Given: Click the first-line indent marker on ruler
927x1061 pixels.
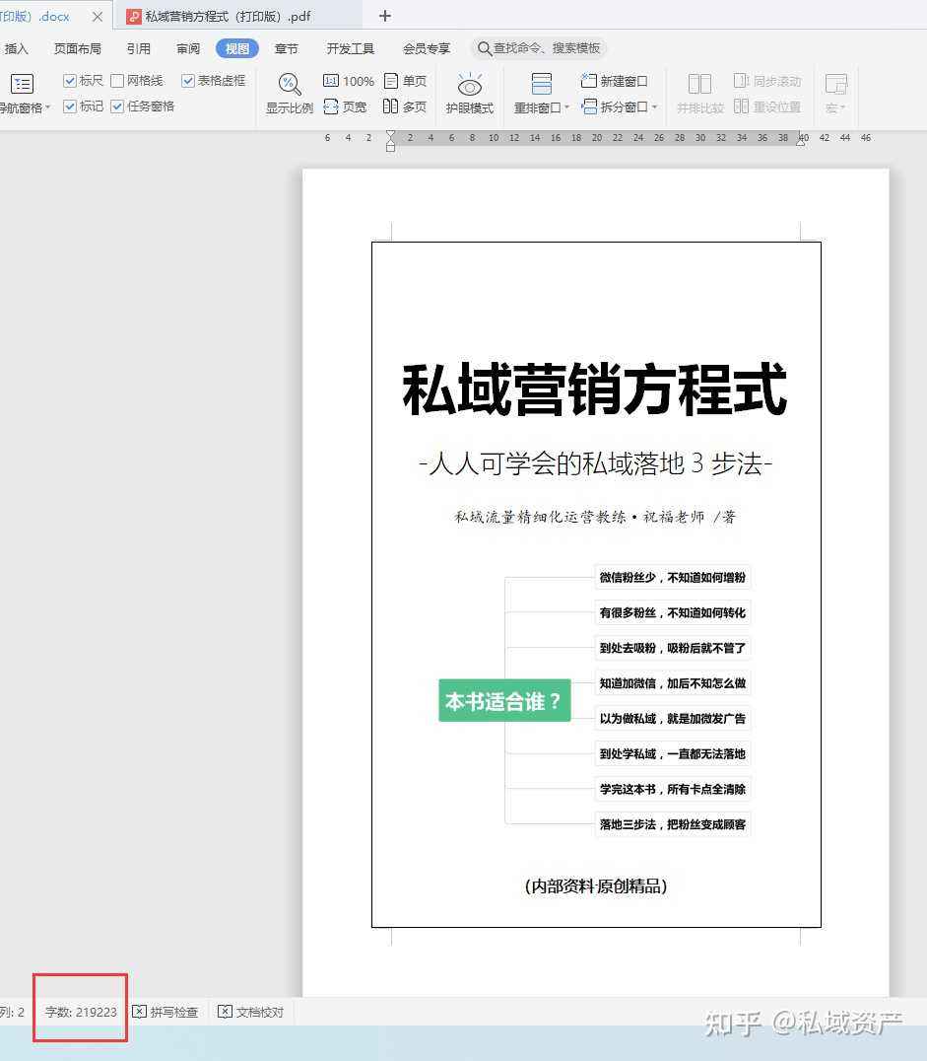Looking at the screenshot, I should [x=390, y=135].
